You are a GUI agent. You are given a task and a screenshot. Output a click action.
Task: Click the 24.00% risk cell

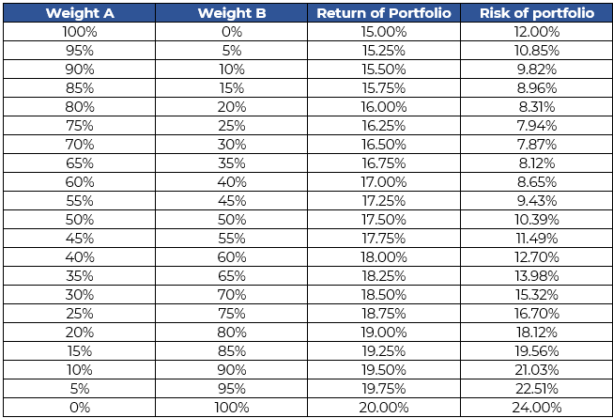pyautogui.click(x=536, y=407)
